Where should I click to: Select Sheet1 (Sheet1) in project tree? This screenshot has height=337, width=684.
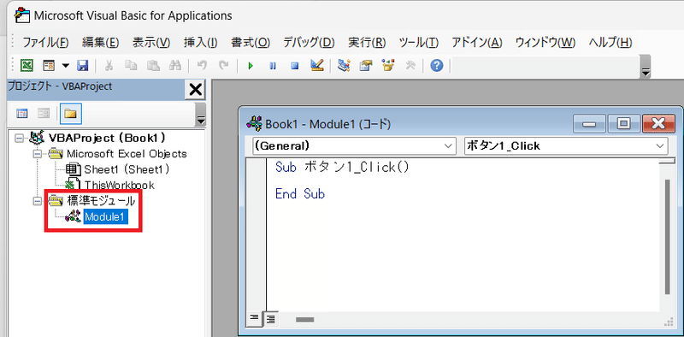(x=127, y=169)
